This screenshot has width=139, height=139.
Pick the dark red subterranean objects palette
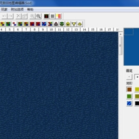coord(32,24)
